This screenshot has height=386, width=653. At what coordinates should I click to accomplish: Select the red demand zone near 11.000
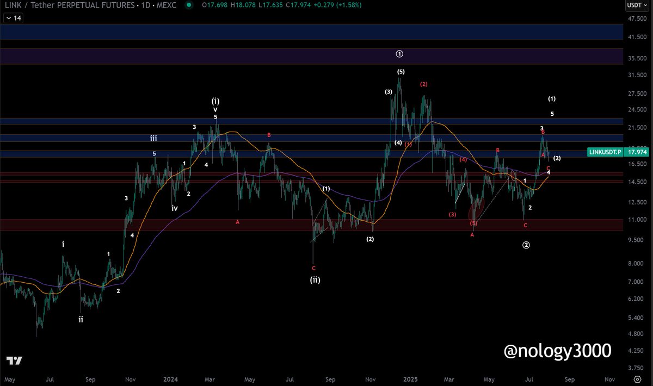pos(311,225)
